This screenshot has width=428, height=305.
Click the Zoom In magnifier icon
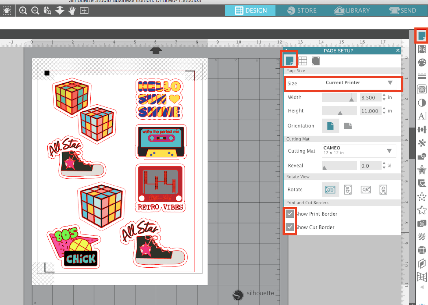(23, 11)
